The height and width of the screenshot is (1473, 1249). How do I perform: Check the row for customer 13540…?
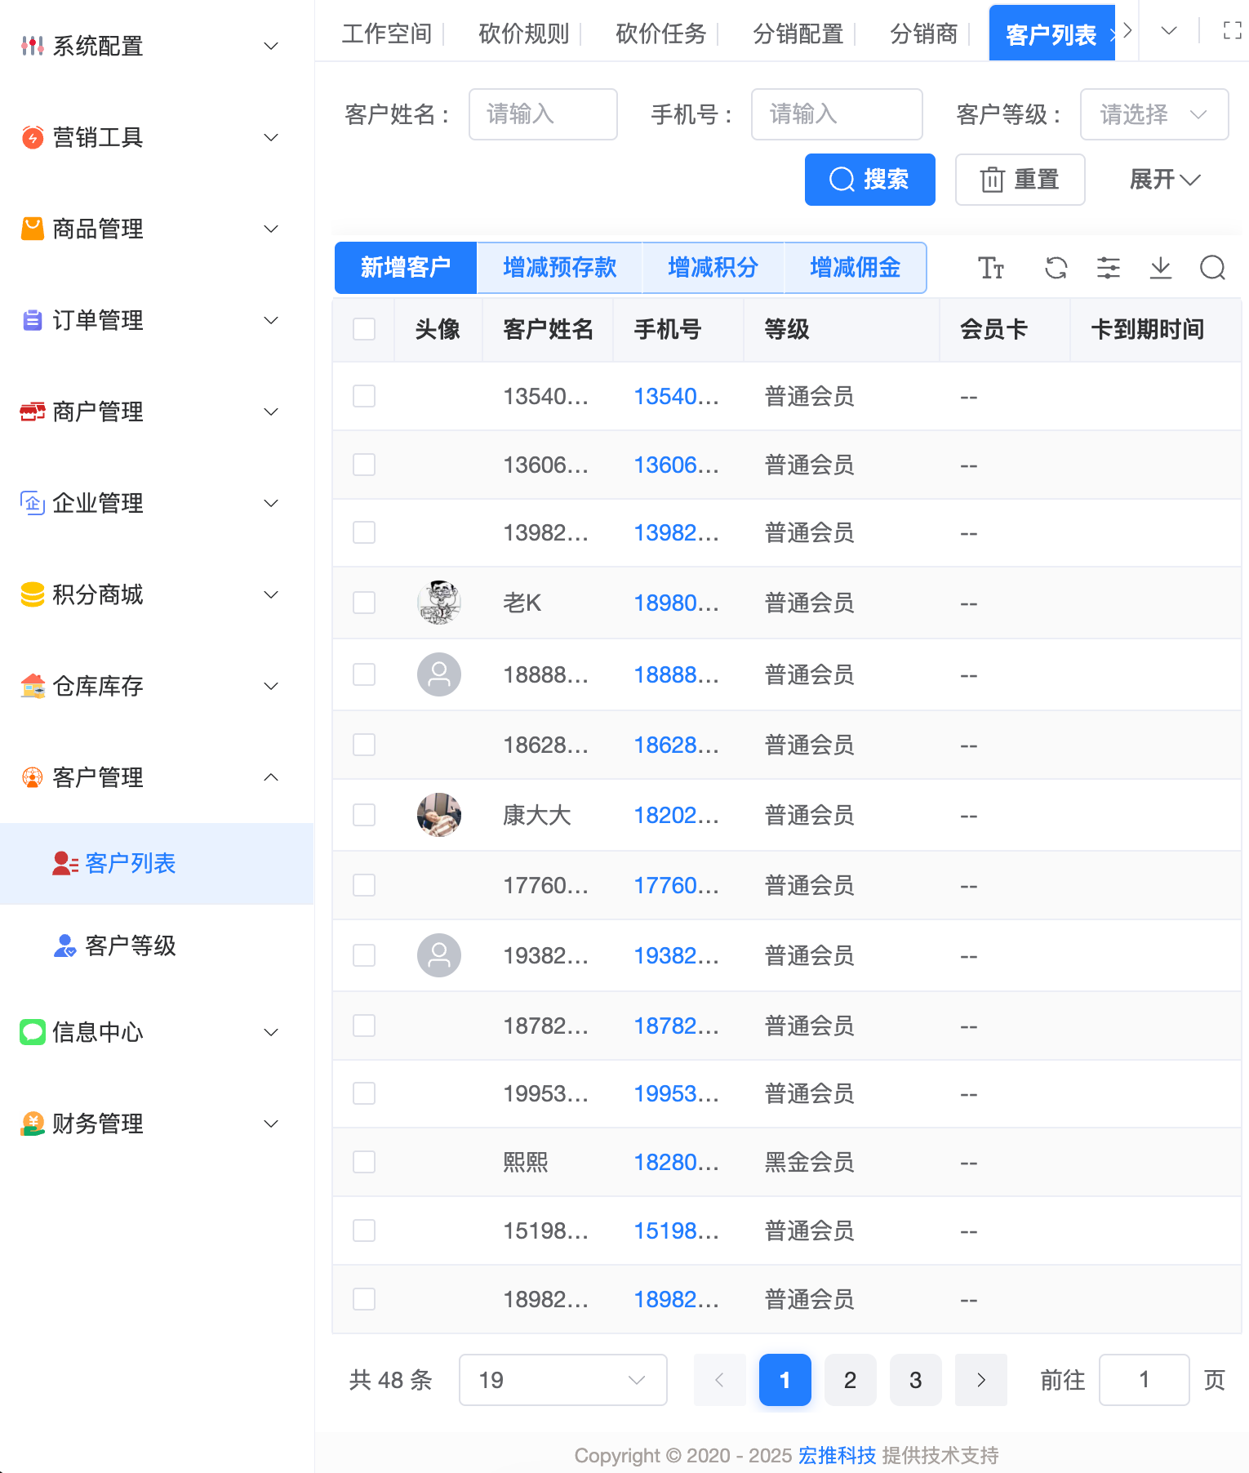364,396
